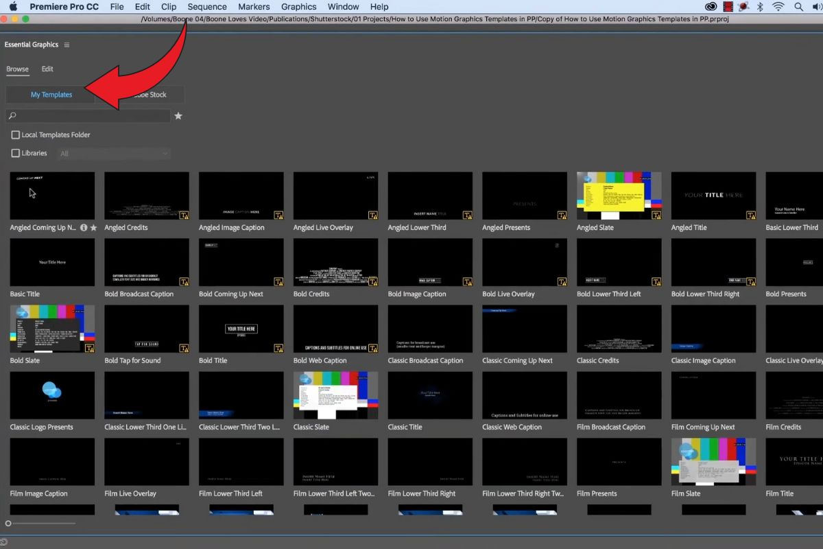This screenshot has width=823, height=549.
Task: Adjust the thumbnail size slider
Action: [x=8, y=524]
